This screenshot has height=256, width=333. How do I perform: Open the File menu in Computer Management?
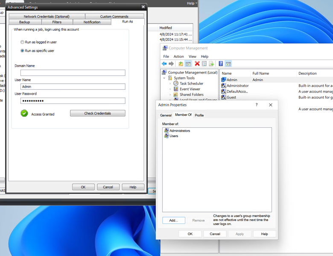coord(166,56)
